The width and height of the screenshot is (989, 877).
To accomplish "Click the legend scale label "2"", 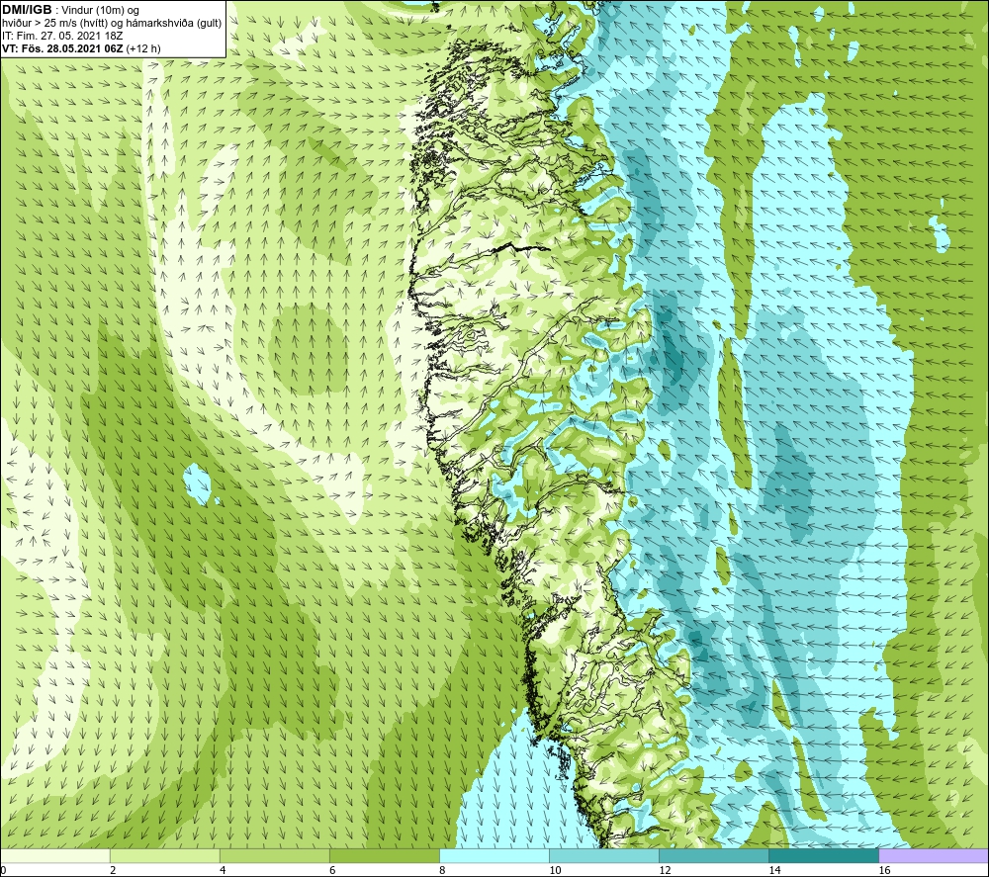I will click(113, 871).
